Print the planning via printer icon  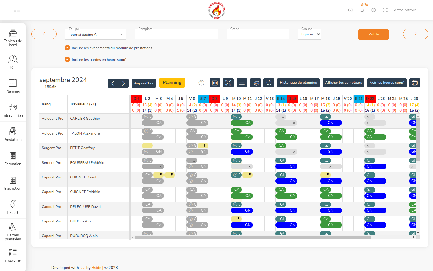point(415,83)
